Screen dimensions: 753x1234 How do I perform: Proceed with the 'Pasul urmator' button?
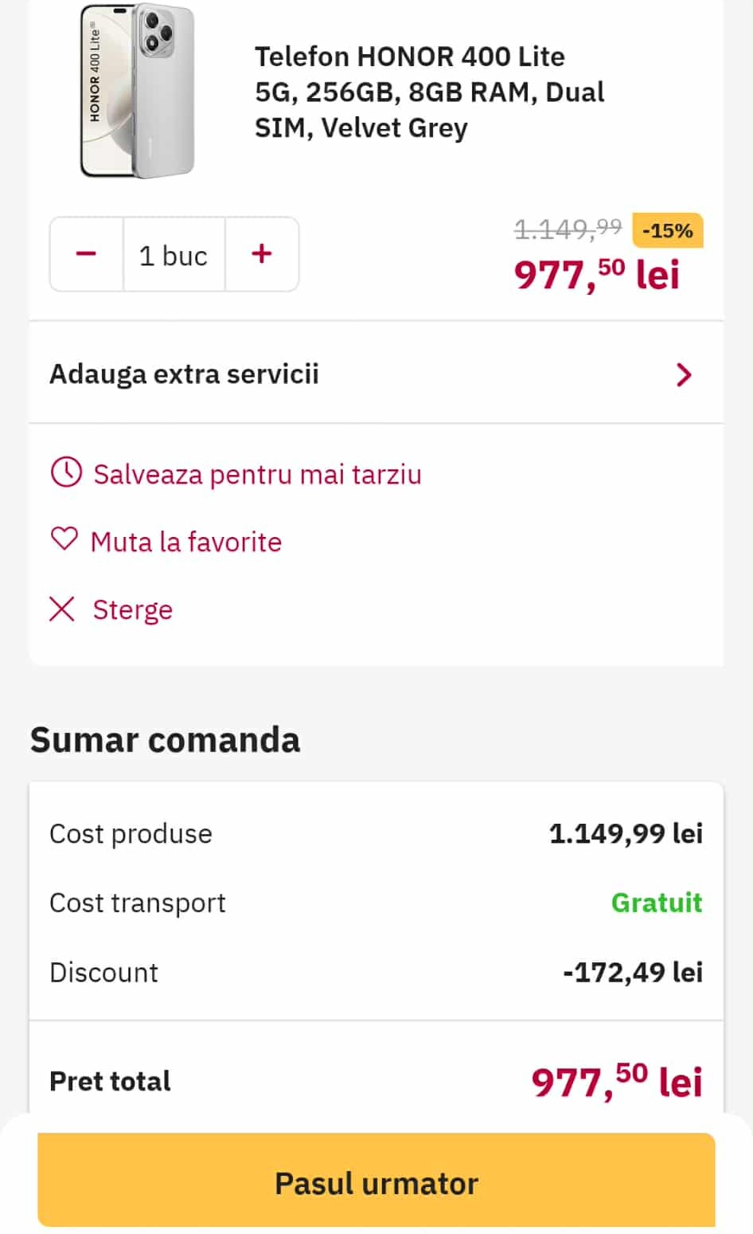[376, 1182]
